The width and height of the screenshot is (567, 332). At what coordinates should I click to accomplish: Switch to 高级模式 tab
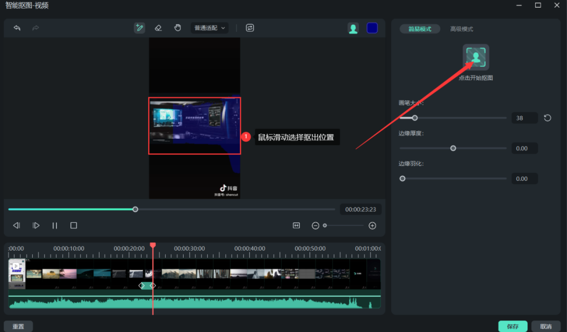coord(461,29)
